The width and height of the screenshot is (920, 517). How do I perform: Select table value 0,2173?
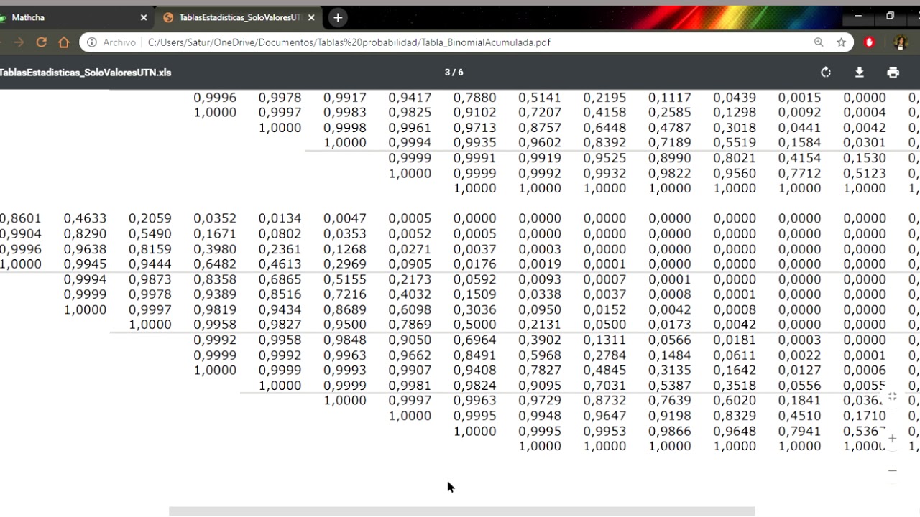(x=410, y=279)
